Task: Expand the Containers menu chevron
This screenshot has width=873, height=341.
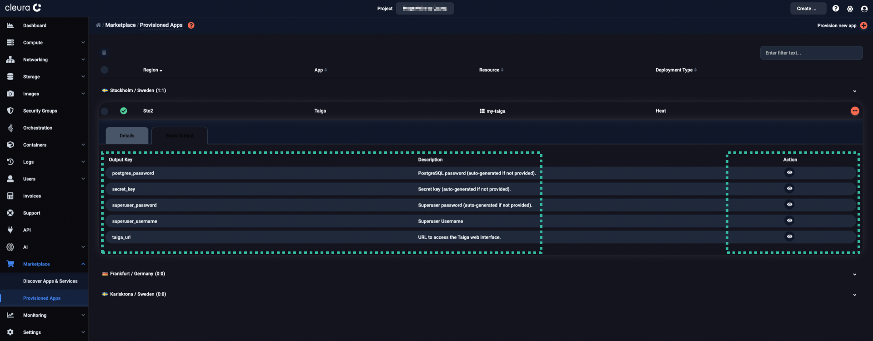Action: coord(83,145)
